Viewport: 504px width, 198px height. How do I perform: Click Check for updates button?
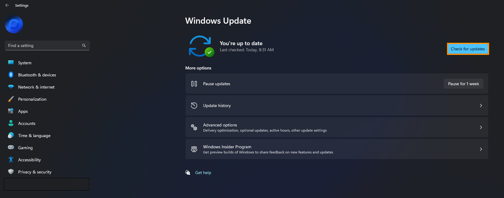click(x=468, y=49)
